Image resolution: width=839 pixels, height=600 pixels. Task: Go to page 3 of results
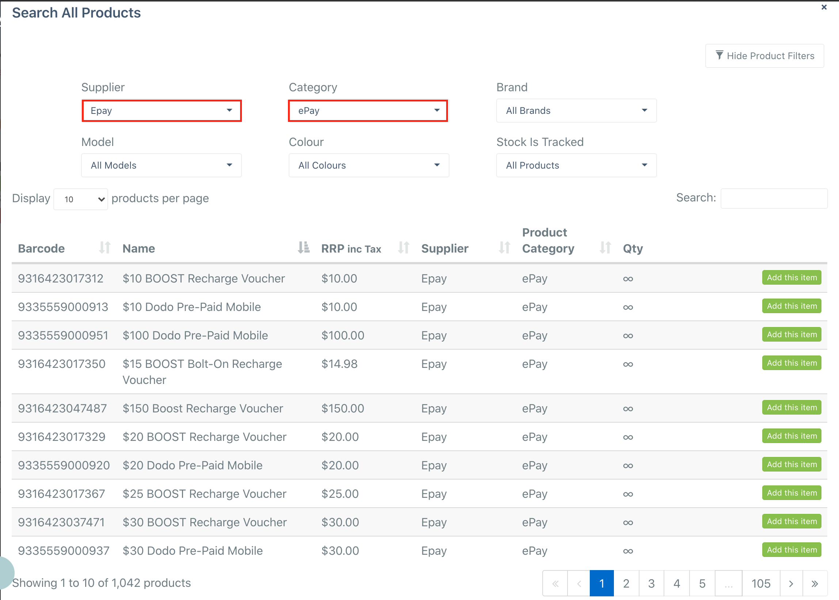click(651, 583)
